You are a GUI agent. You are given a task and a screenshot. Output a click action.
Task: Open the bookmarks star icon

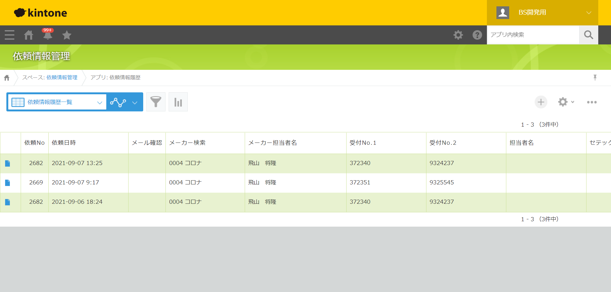click(x=67, y=35)
